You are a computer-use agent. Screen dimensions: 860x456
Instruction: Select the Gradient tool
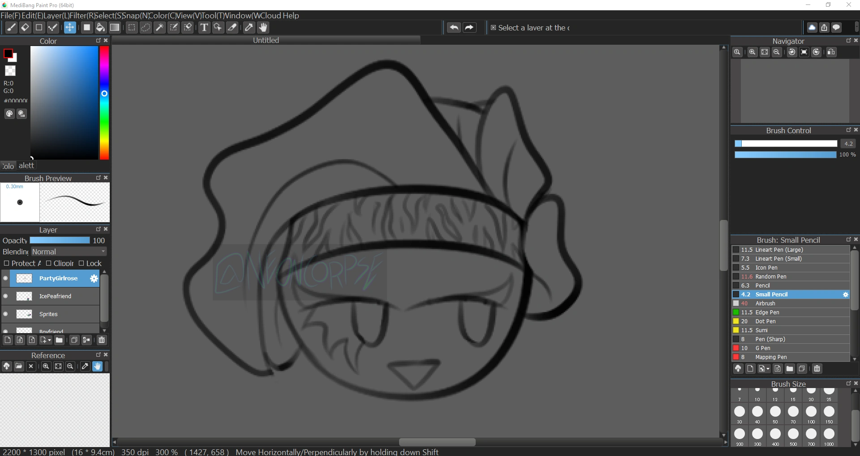pos(115,27)
